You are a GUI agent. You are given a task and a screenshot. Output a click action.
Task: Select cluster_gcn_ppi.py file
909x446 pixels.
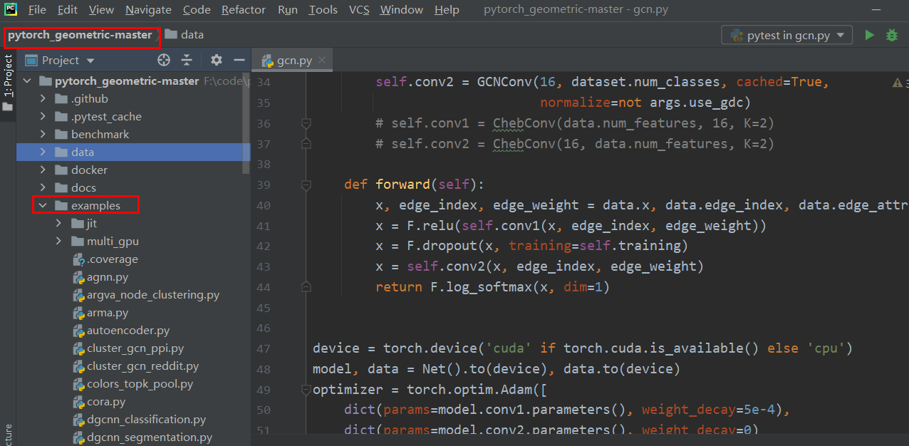click(x=135, y=348)
